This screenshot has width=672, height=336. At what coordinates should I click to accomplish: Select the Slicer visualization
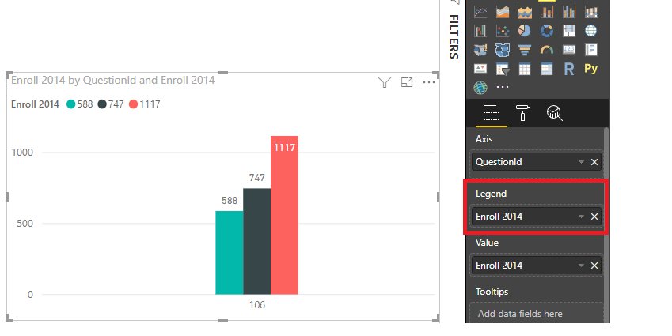click(x=503, y=69)
